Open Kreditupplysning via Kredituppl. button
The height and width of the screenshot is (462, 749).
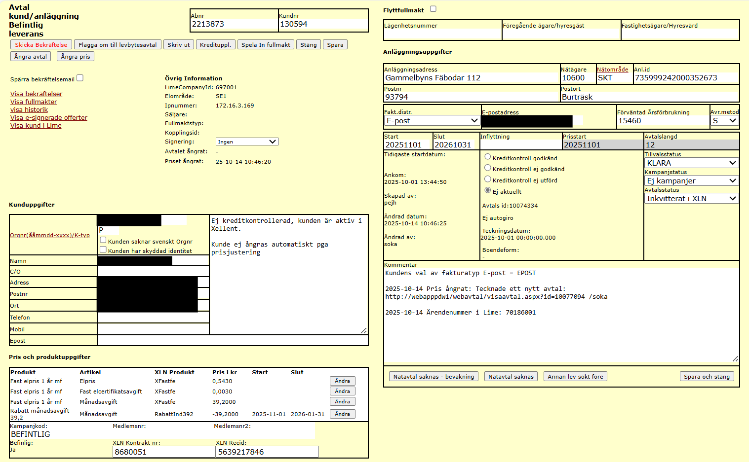215,45
